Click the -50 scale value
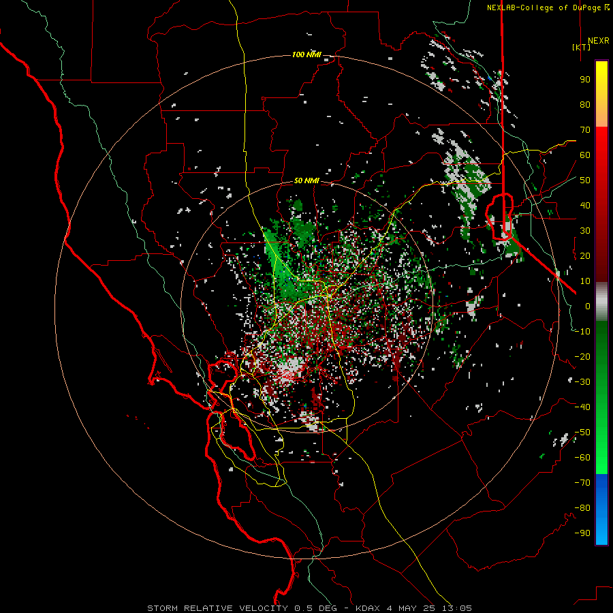613x613 pixels. [x=582, y=433]
